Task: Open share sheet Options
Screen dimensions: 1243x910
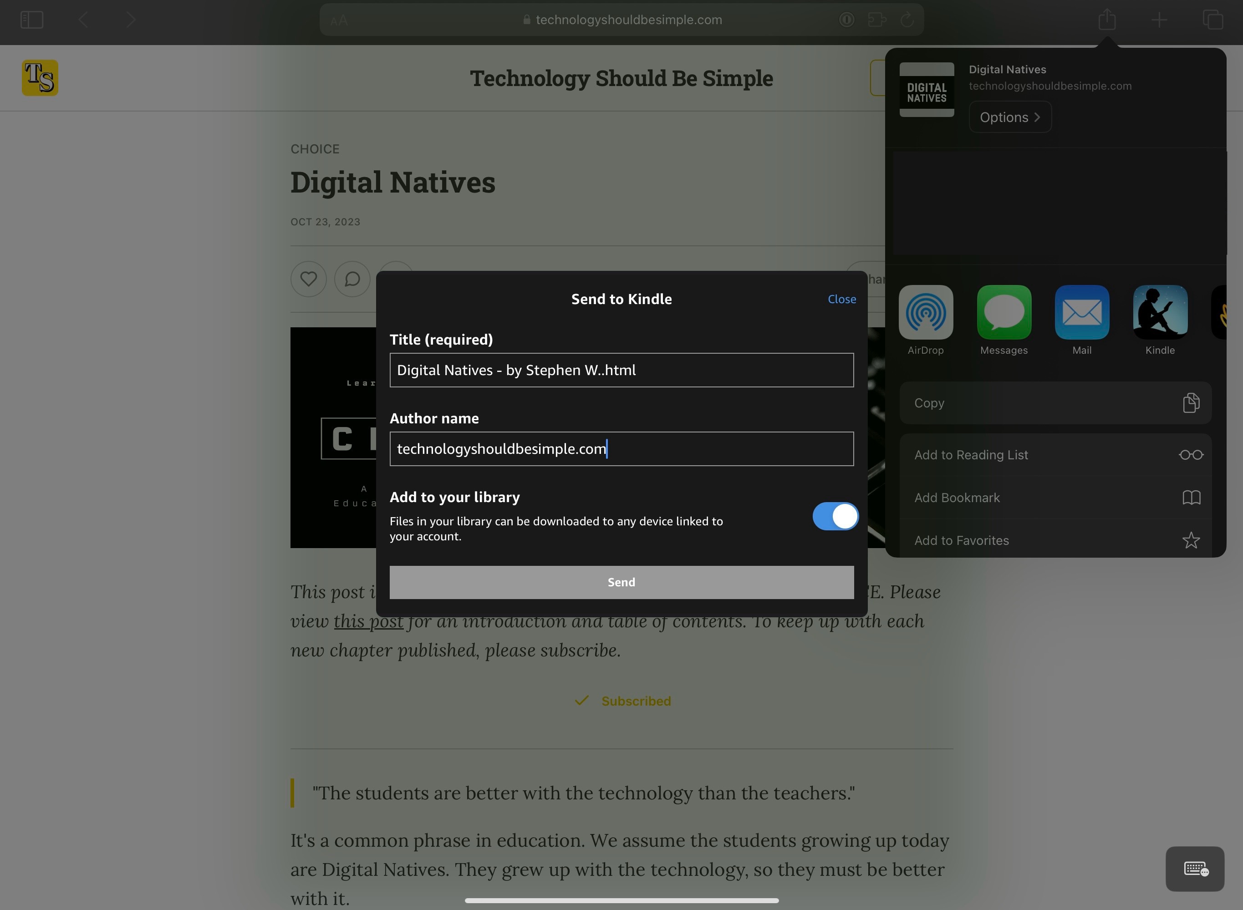Action: tap(1010, 117)
